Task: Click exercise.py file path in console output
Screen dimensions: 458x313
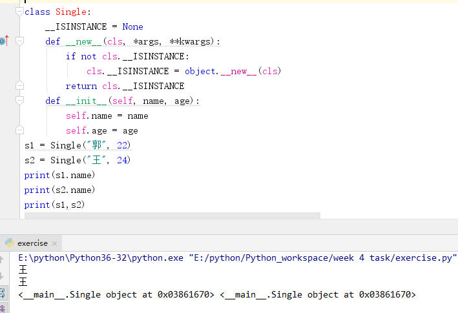Action: [x=323, y=258]
